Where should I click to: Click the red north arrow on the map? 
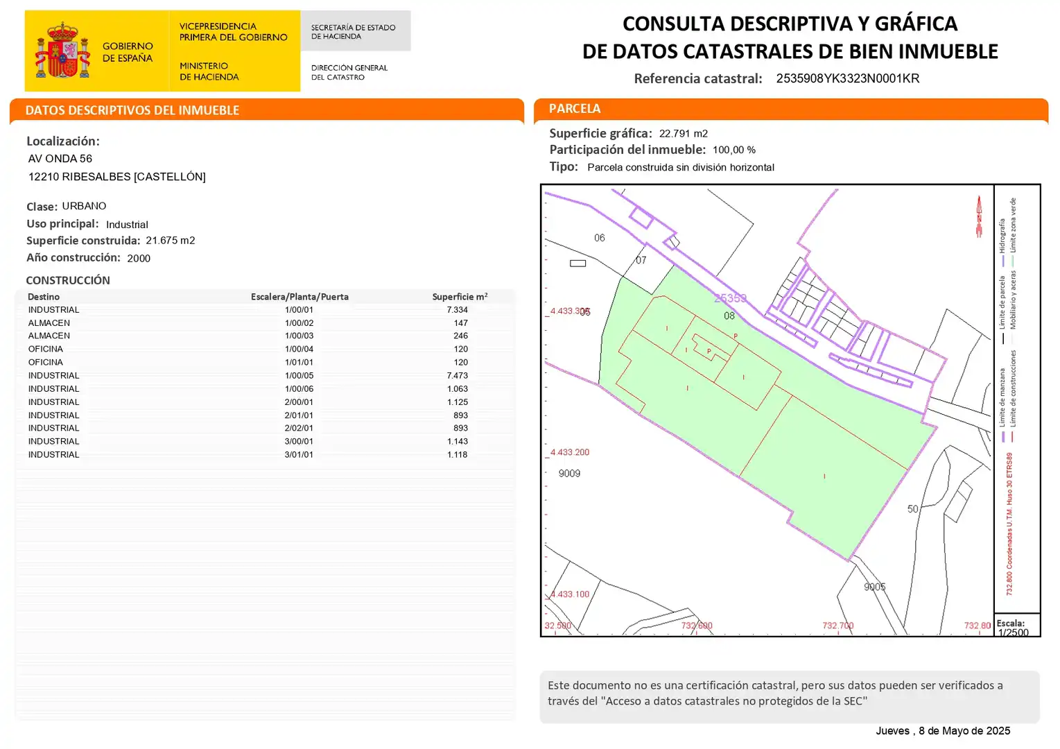pyautogui.click(x=979, y=216)
